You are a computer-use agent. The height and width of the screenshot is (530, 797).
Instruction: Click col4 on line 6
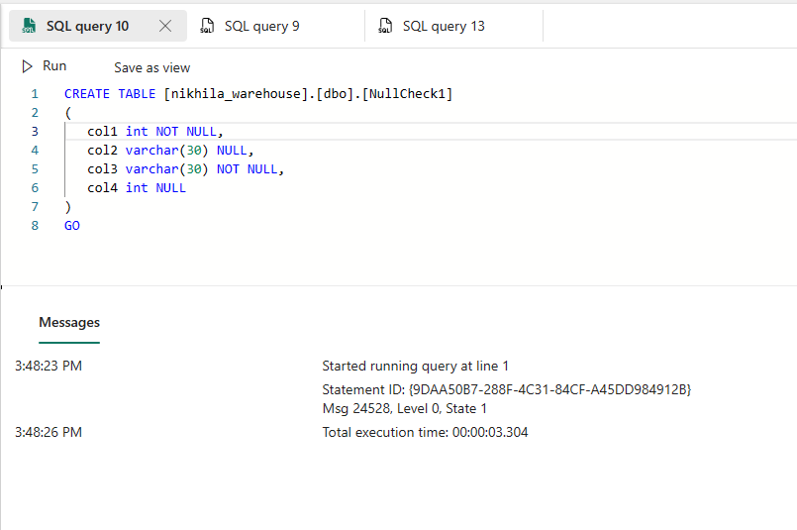(x=102, y=188)
